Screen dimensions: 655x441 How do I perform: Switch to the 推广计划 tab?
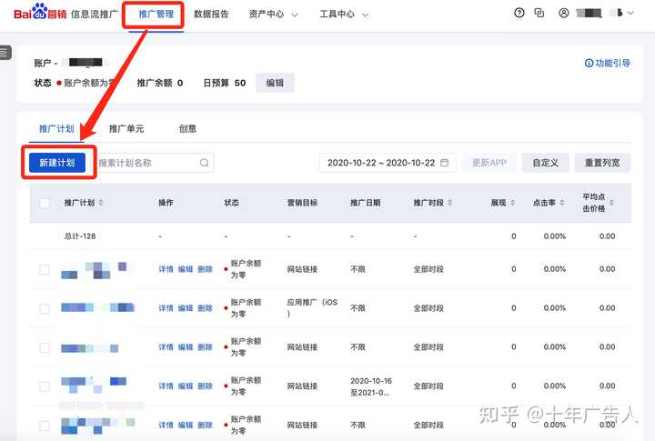coord(56,128)
